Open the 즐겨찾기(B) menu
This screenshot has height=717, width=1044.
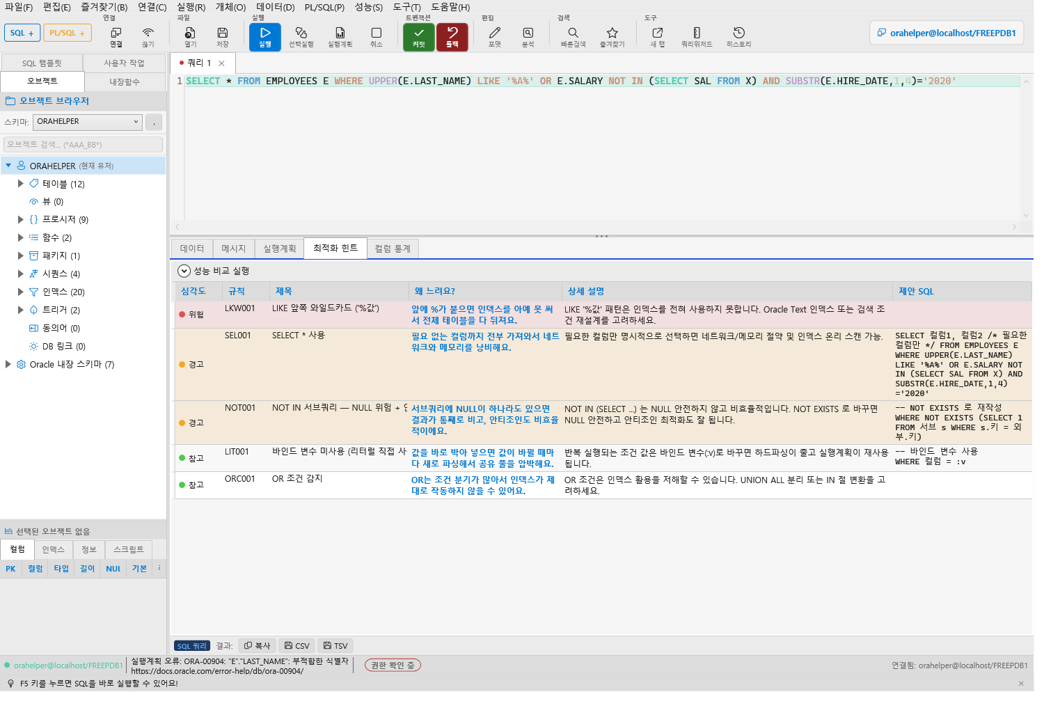104,7
